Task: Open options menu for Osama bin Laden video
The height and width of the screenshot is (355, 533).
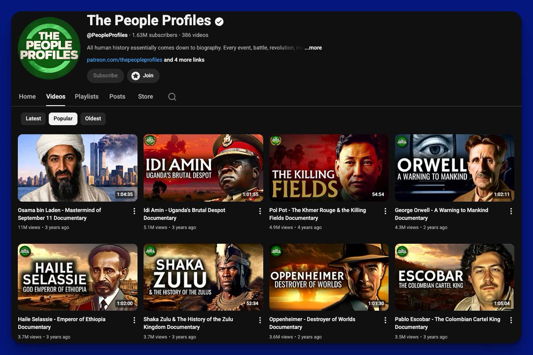Action: point(135,211)
